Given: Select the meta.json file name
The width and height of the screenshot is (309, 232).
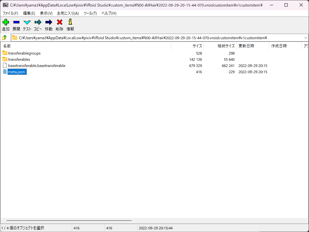Looking at the screenshot, I should (x=17, y=72).
